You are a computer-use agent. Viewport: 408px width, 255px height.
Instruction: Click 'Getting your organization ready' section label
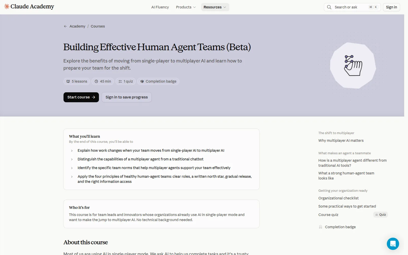coord(343,191)
